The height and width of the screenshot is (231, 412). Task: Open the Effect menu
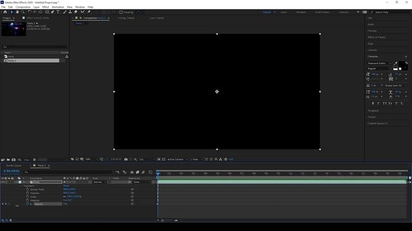(46, 7)
